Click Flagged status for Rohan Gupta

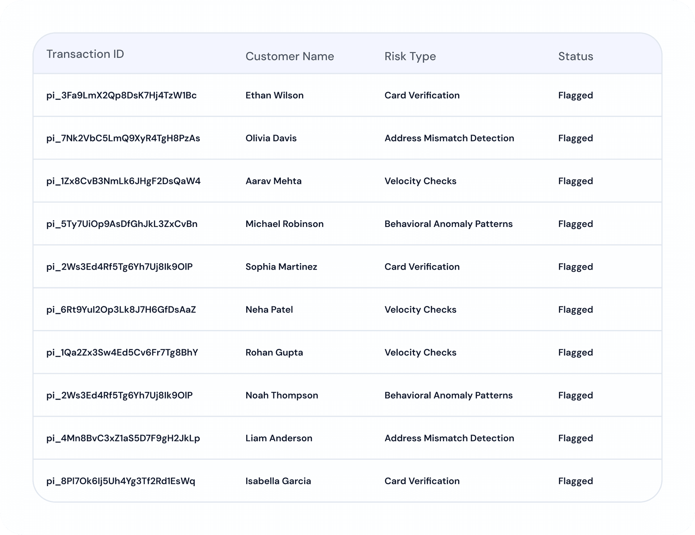coord(576,353)
